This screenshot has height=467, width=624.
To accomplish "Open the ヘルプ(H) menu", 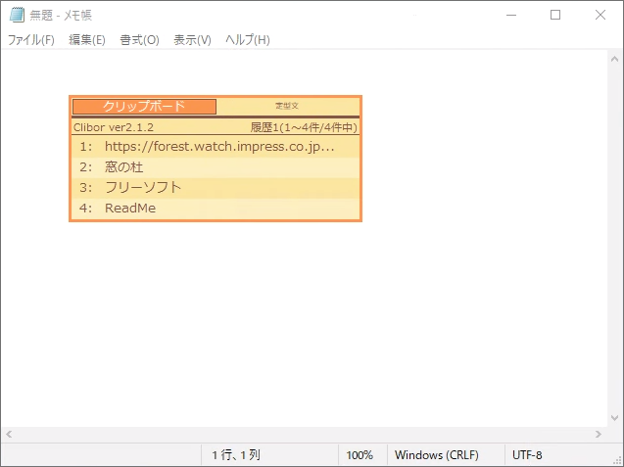I will (x=247, y=40).
